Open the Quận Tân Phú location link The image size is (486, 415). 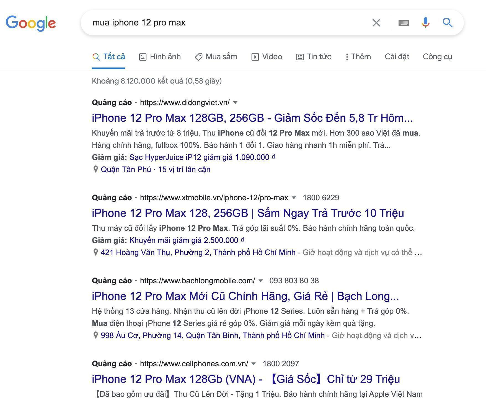point(126,170)
